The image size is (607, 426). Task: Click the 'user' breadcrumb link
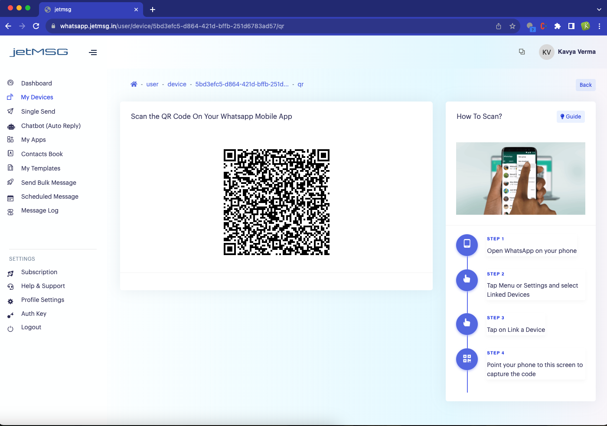coord(152,84)
